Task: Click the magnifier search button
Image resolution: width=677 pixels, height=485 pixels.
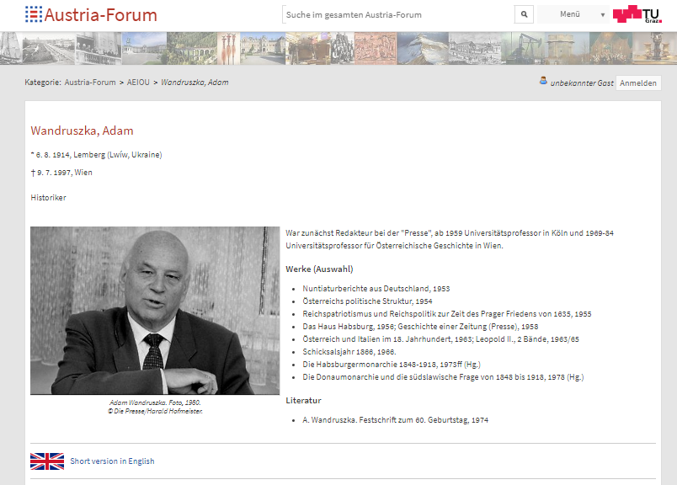Action: (524, 14)
